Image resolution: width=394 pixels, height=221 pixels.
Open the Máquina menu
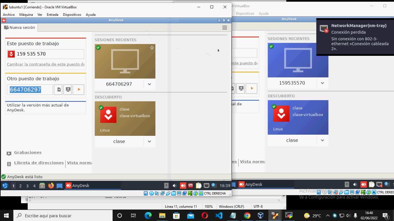coord(26,15)
